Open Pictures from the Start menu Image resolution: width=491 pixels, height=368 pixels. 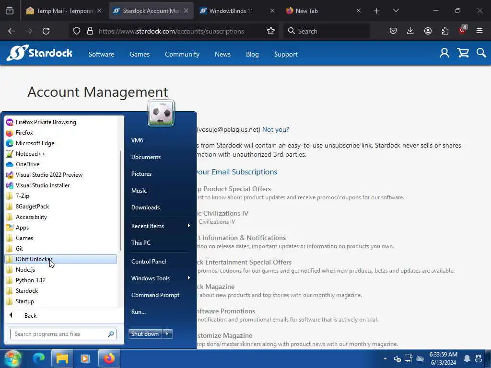pyautogui.click(x=141, y=173)
